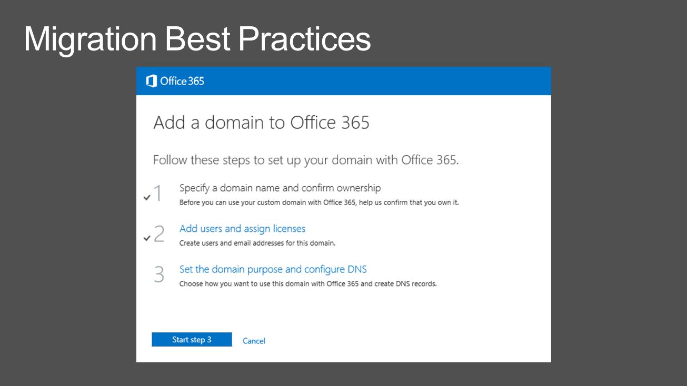Screen dimensions: 687x386
Task: Cancel the add domain wizard
Action: (254, 341)
